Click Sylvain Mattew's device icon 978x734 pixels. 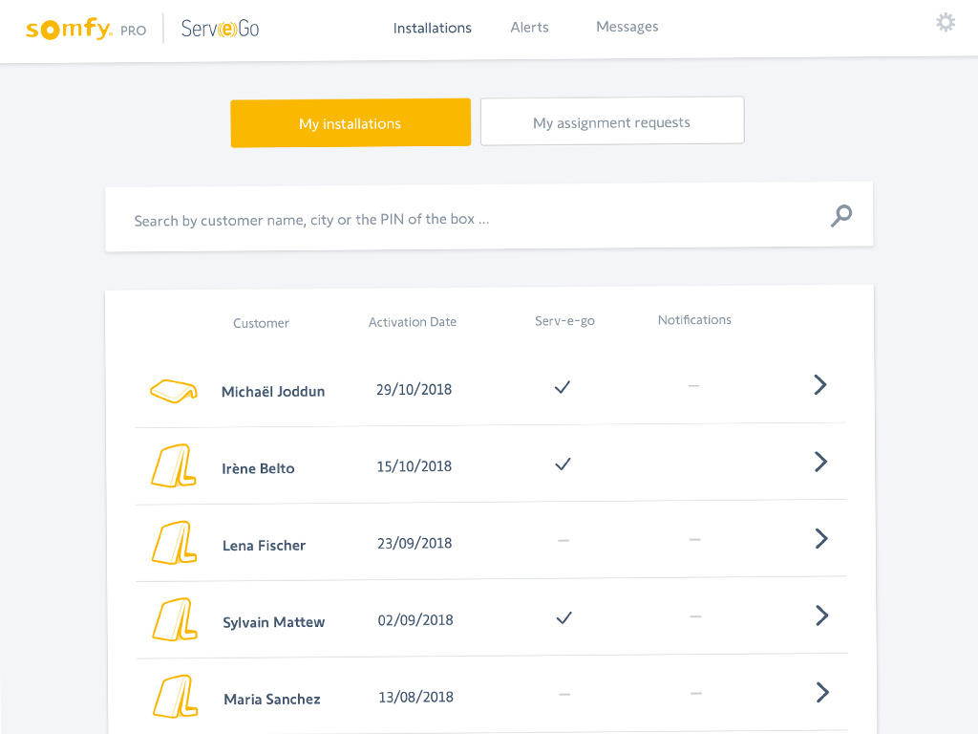(174, 619)
